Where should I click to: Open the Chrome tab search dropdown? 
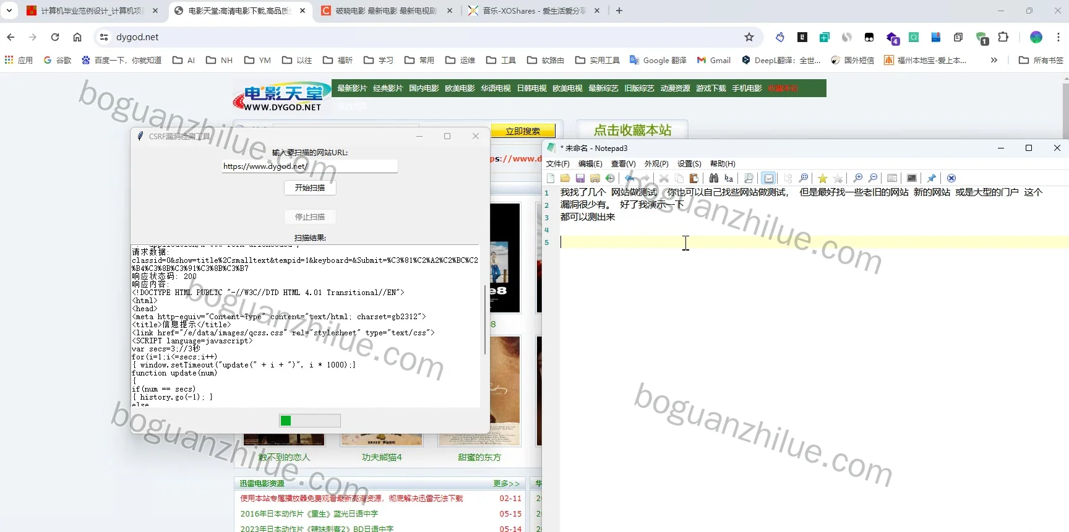click(9, 11)
